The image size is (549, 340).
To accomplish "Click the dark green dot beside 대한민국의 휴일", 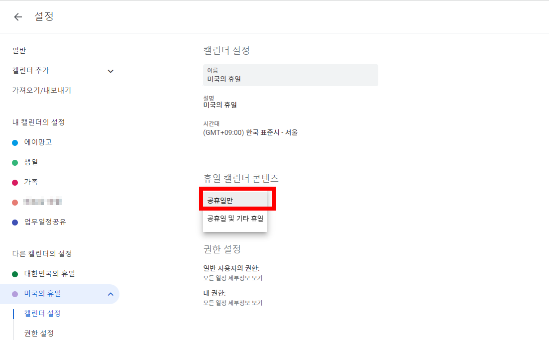I will (x=15, y=274).
